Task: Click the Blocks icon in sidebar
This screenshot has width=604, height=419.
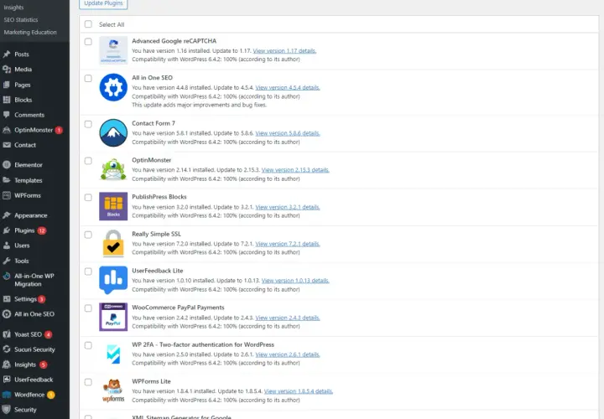Action: pyautogui.click(x=7, y=100)
